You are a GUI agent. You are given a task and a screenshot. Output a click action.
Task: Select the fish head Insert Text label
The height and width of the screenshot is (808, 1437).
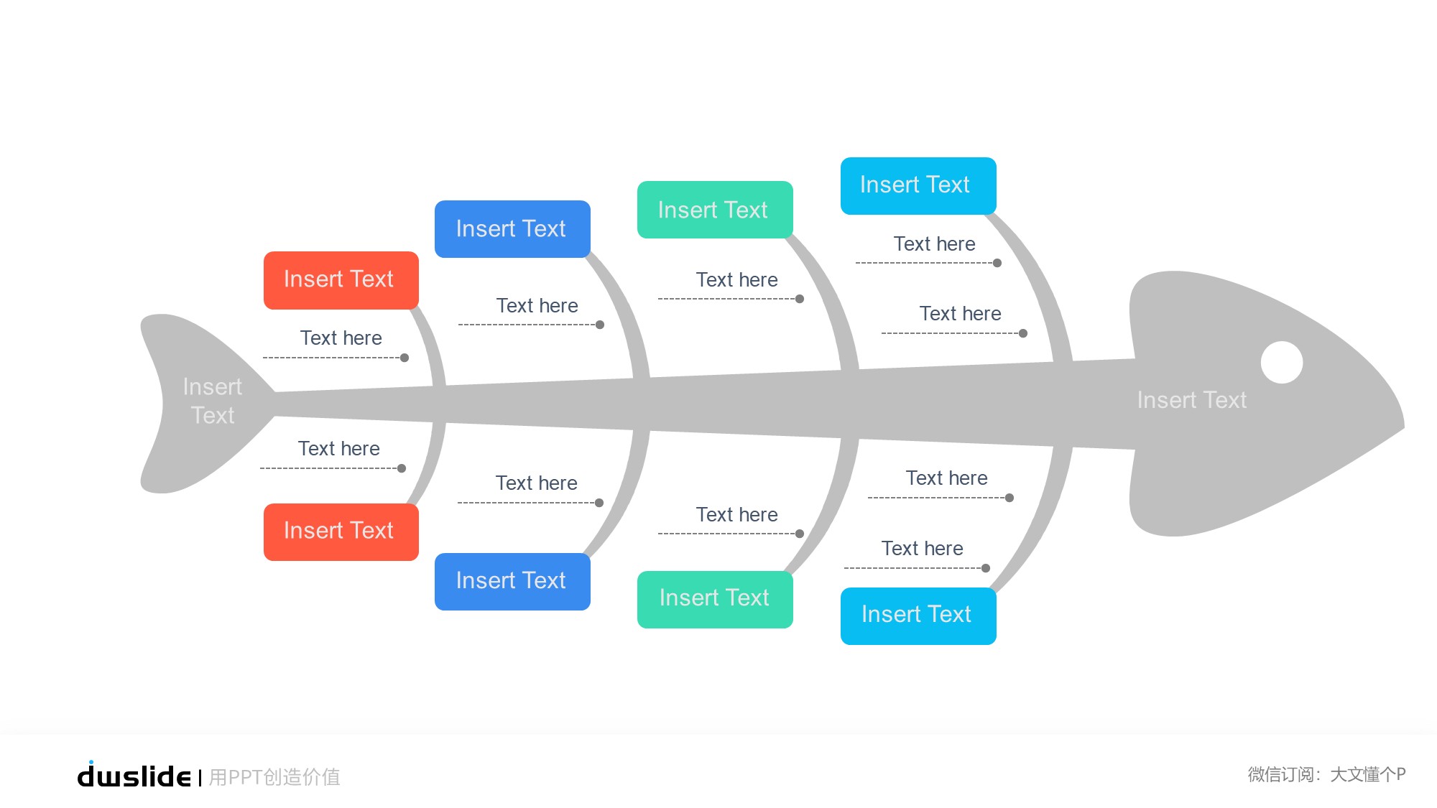click(1191, 400)
